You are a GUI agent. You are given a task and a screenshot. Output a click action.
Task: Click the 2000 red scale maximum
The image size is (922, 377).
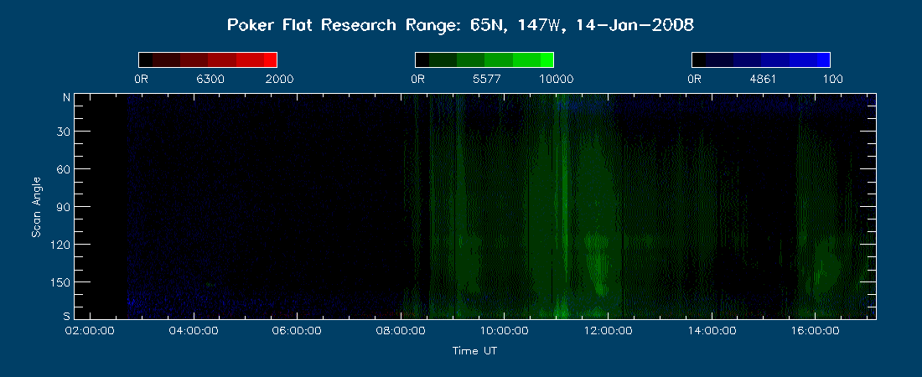[x=279, y=80]
